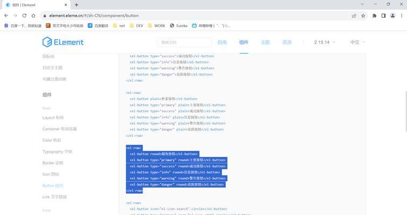This screenshot has width=407, height=215.
Task: Open the Baidu Translate bookmark
Action: pos(98,26)
